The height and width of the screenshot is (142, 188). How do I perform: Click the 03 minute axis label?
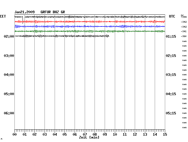click(45, 135)
